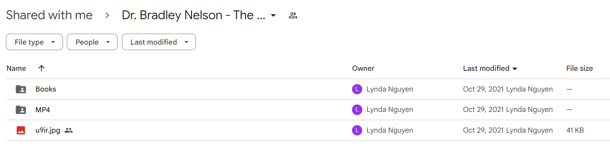610x162 pixels.
Task: Click the u9ir.jpg image file icon
Action: click(x=21, y=130)
